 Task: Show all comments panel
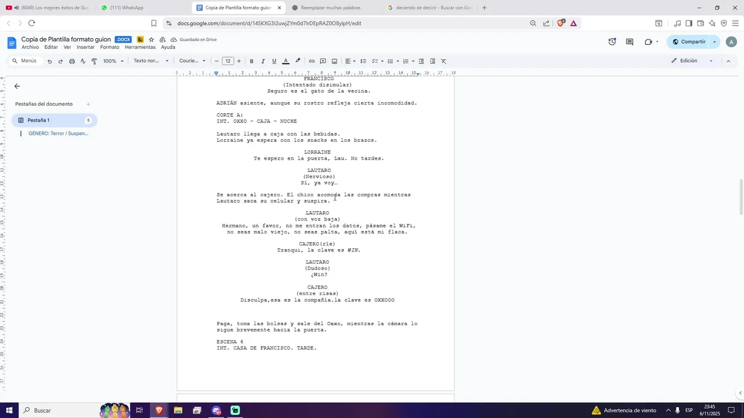[629, 42]
